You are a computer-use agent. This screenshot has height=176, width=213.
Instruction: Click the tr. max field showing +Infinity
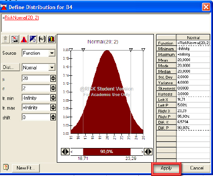36,108
